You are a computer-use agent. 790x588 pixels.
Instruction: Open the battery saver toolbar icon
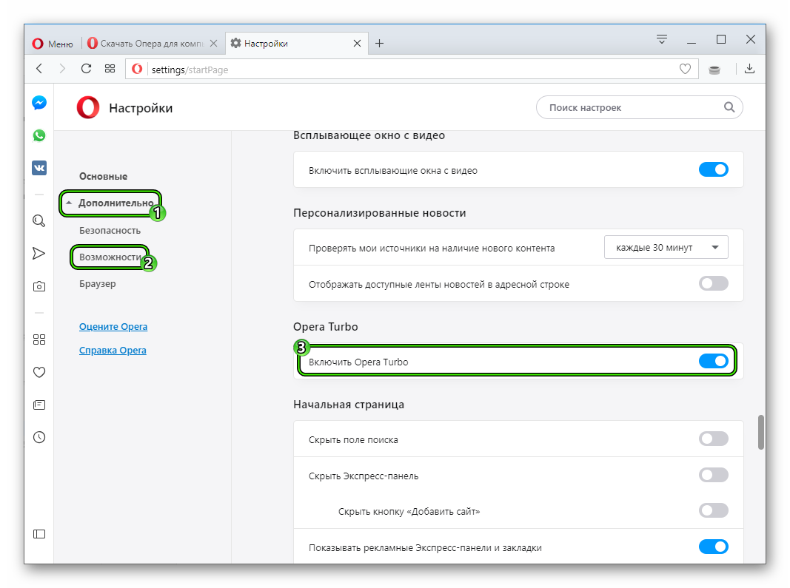714,70
